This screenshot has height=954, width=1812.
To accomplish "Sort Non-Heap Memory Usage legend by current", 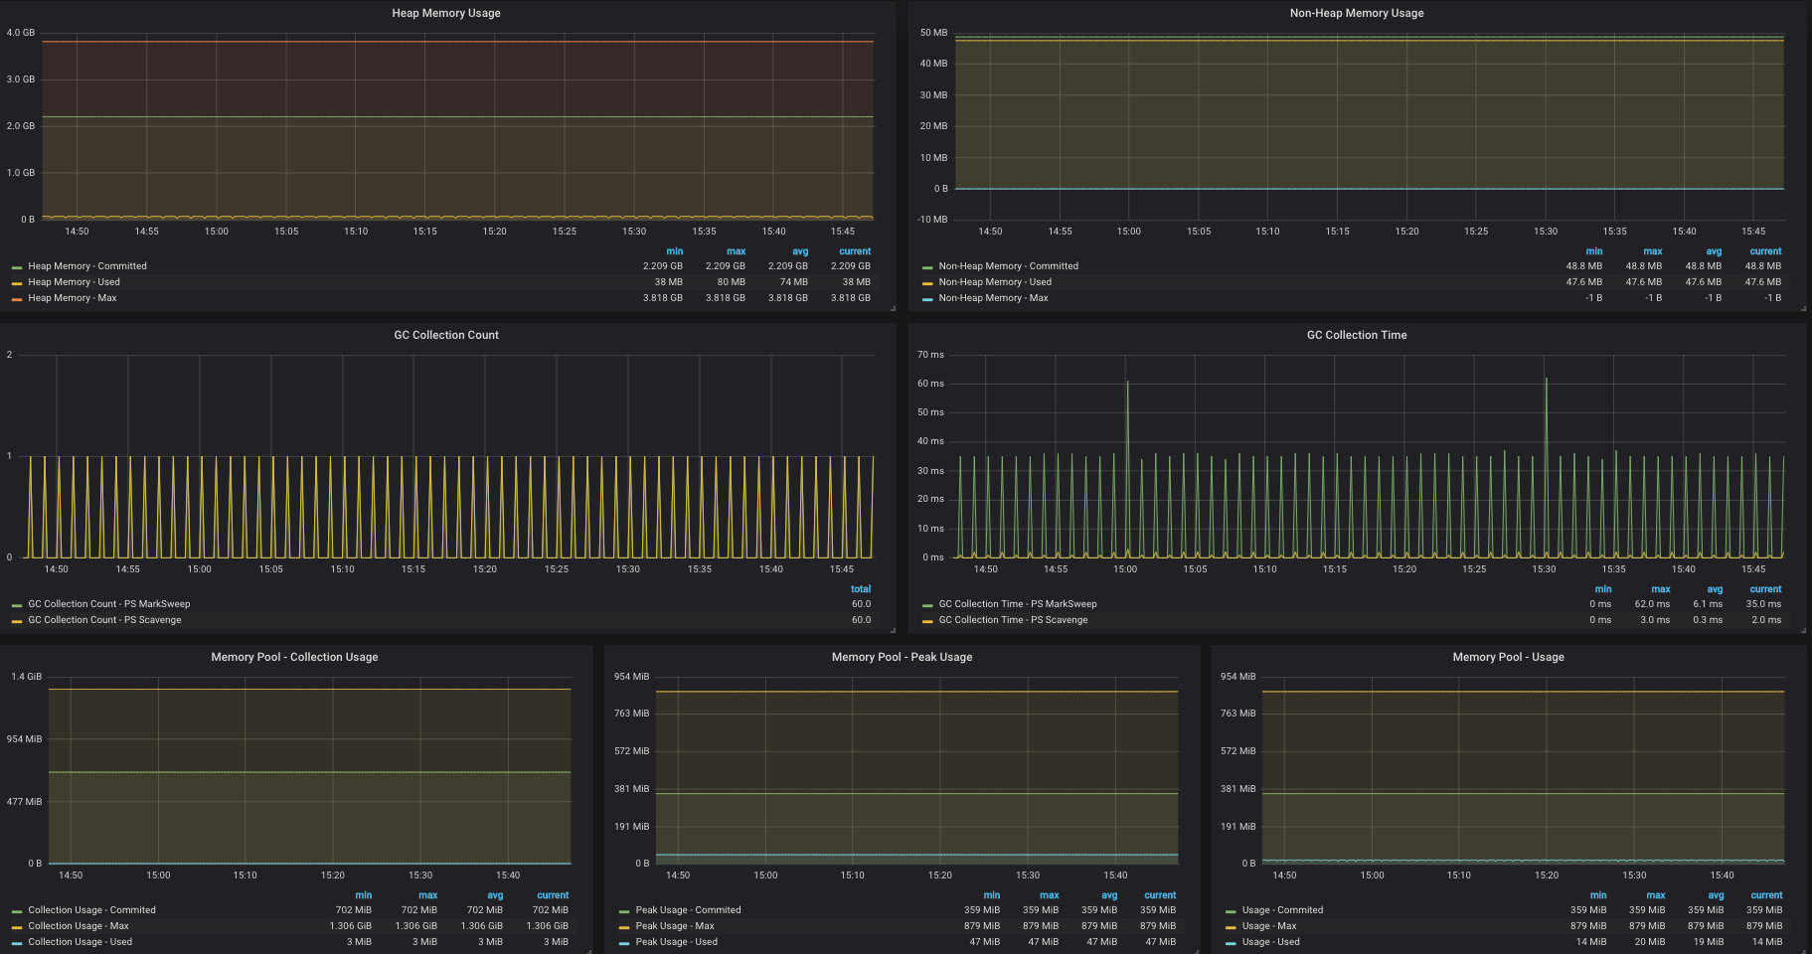I will (x=1765, y=251).
